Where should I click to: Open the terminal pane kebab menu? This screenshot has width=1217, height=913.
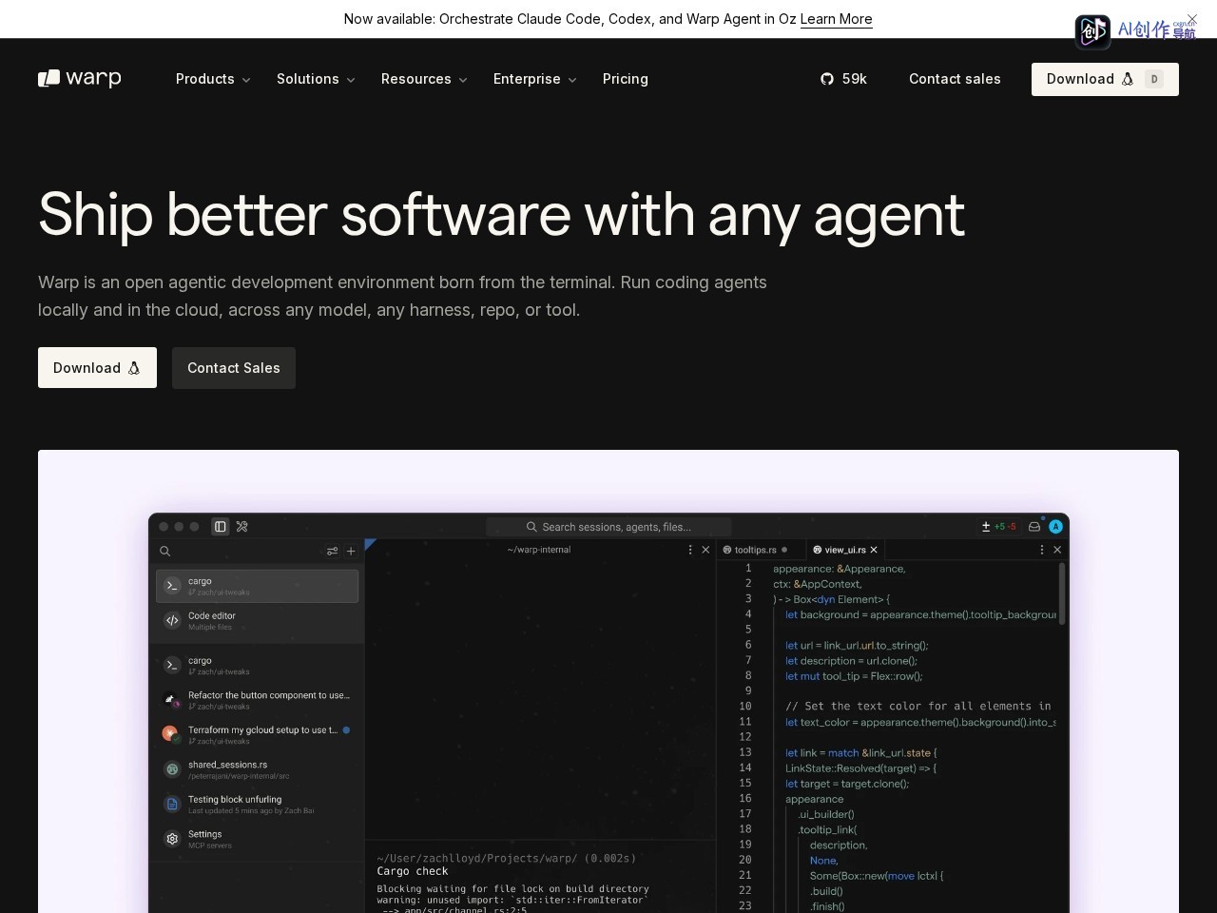(690, 550)
